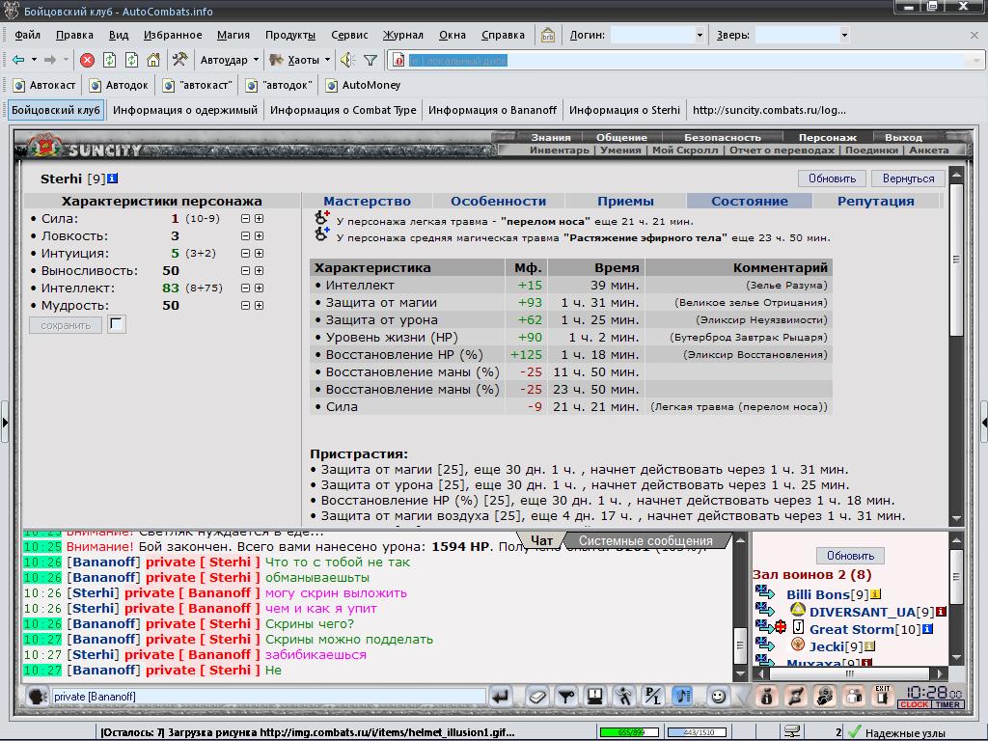Click Обновить button in character panel
This screenshot has width=988, height=741.
pos(832,178)
